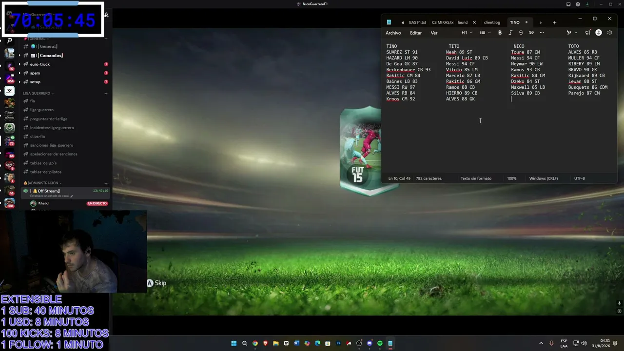Open the heading H1 style dropdown
This screenshot has width=624, height=351.
(x=467, y=33)
